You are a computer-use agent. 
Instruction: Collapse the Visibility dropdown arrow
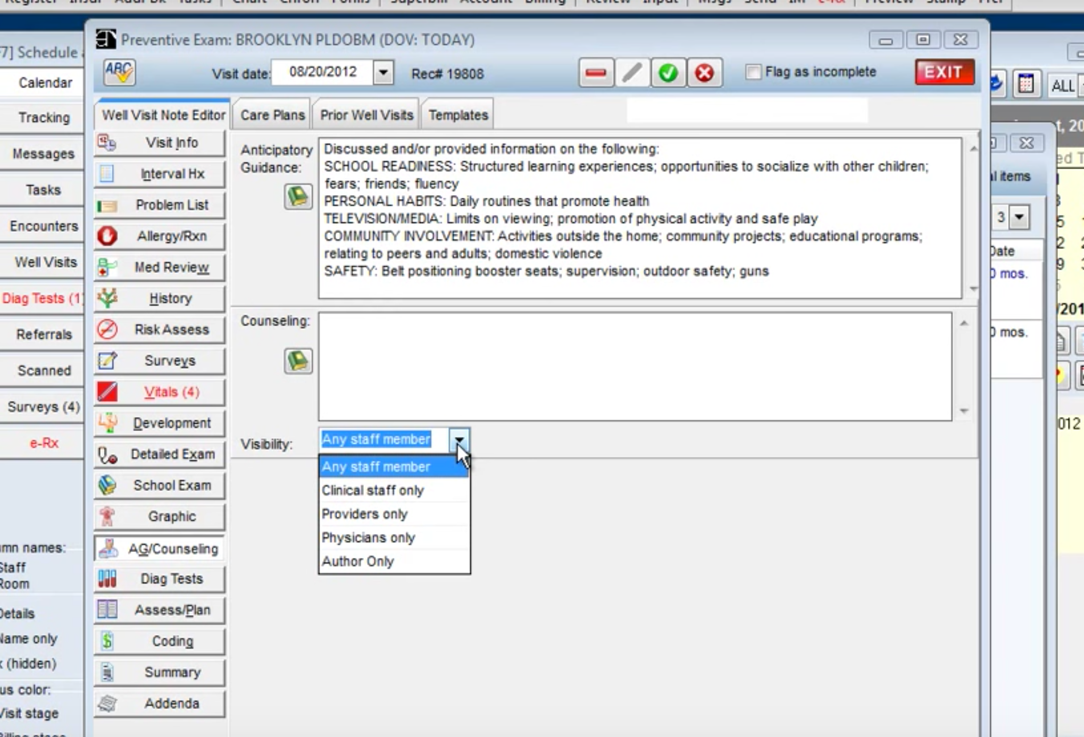tap(459, 440)
